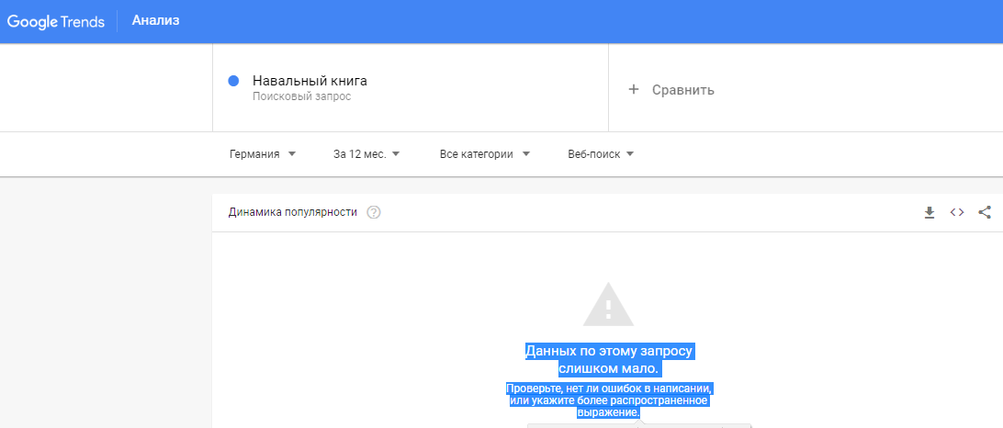Edit the search term Навальный книга
Screen dimensions: 1003x428
click(310, 81)
